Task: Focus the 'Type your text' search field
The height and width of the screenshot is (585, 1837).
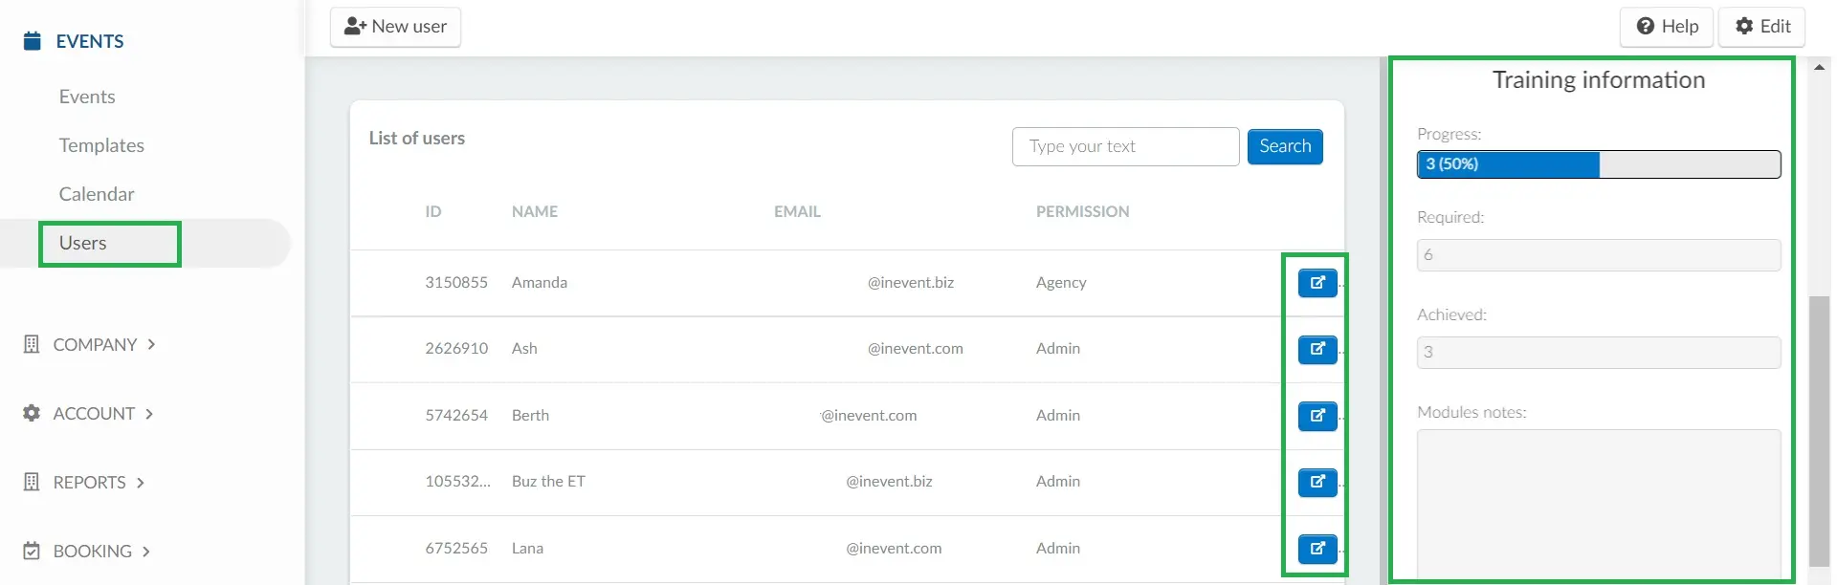Action: (x=1125, y=146)
